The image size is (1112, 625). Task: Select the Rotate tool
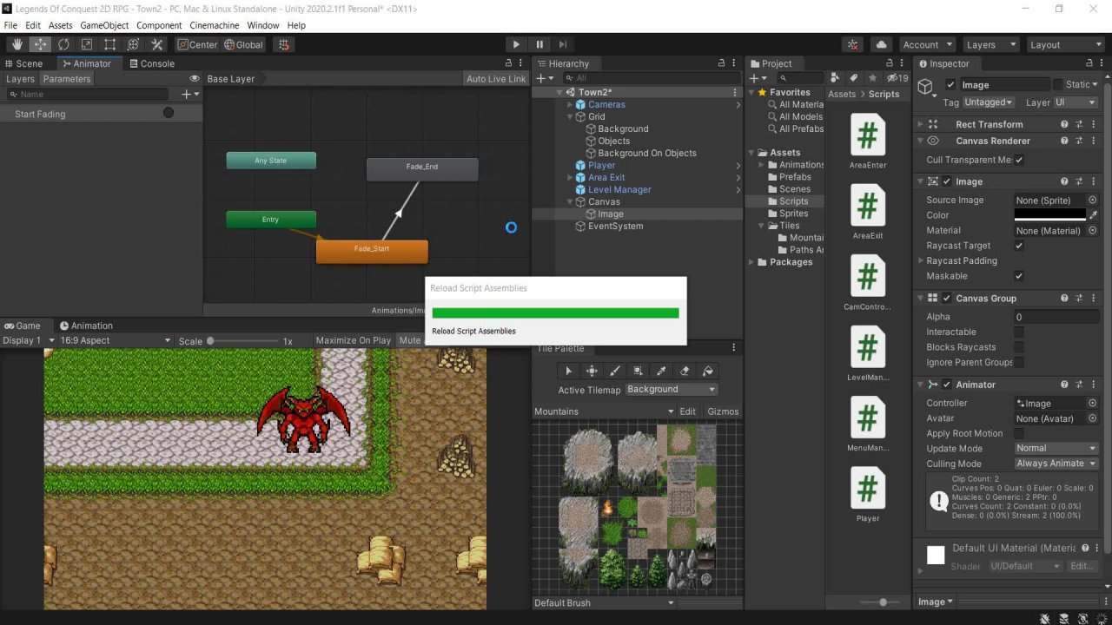point(63,44)
